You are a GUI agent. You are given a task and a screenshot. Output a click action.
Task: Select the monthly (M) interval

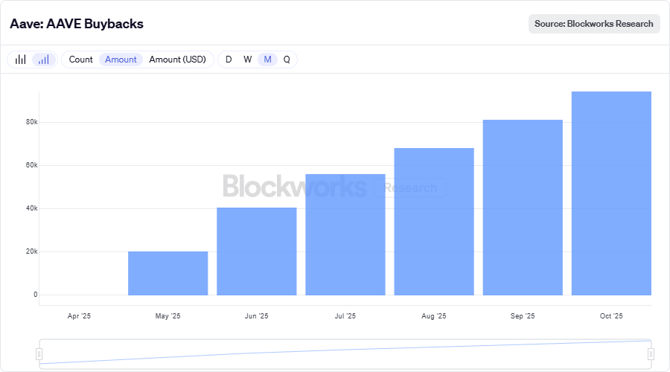[x=267, y=60]
